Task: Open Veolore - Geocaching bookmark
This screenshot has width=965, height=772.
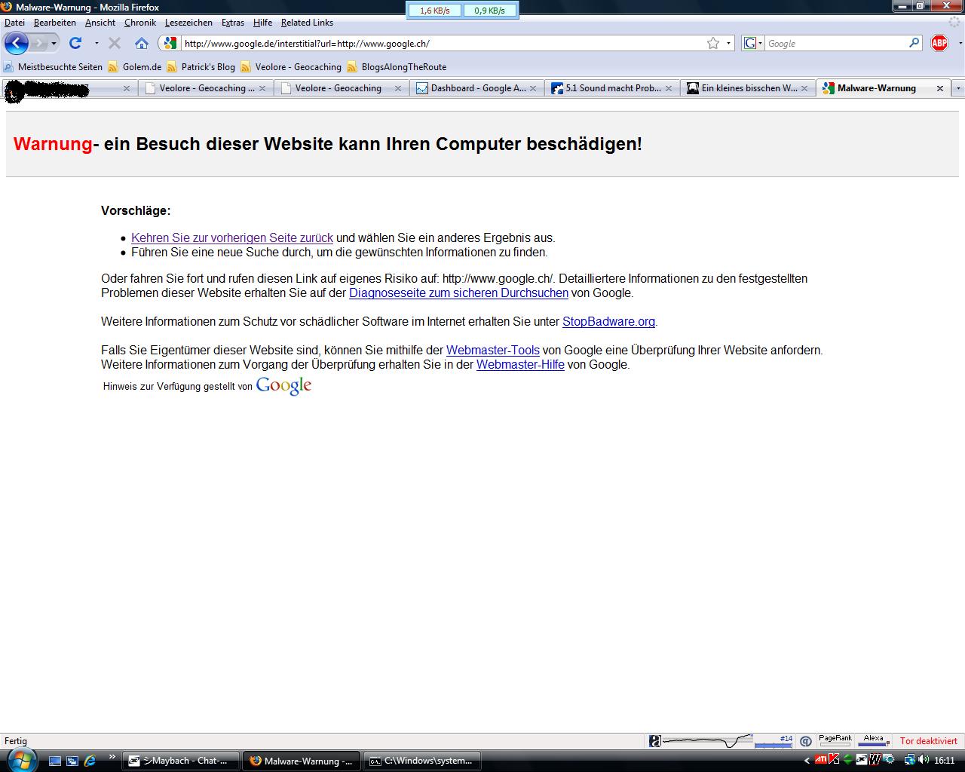Action: [291, 67]
